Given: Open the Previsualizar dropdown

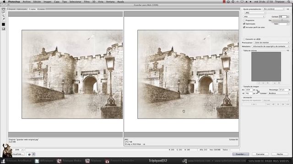Looking at the screenshot, I should pos(271,42).
